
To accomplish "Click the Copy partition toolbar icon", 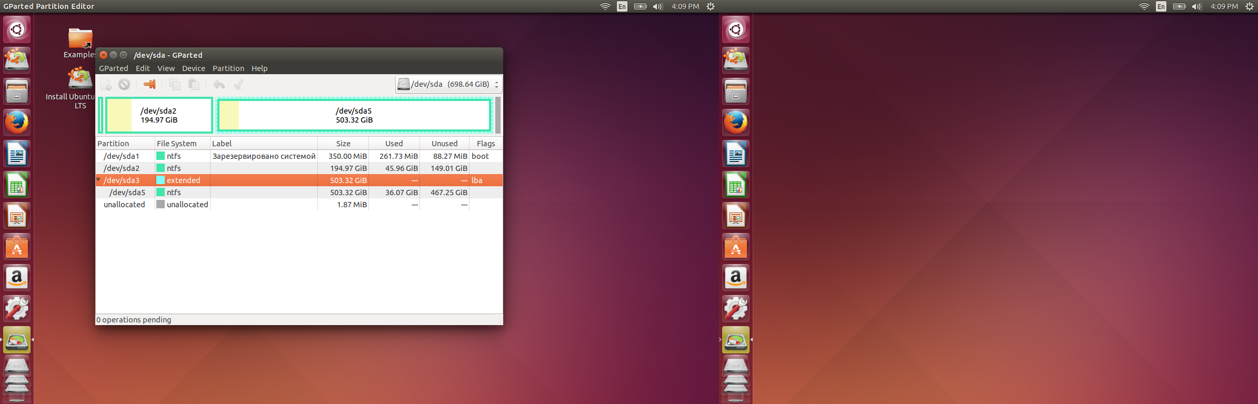I will click(175, 84).
